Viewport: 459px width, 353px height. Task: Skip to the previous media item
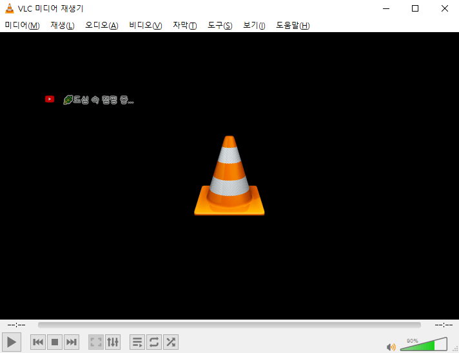(x=38, y=342)
